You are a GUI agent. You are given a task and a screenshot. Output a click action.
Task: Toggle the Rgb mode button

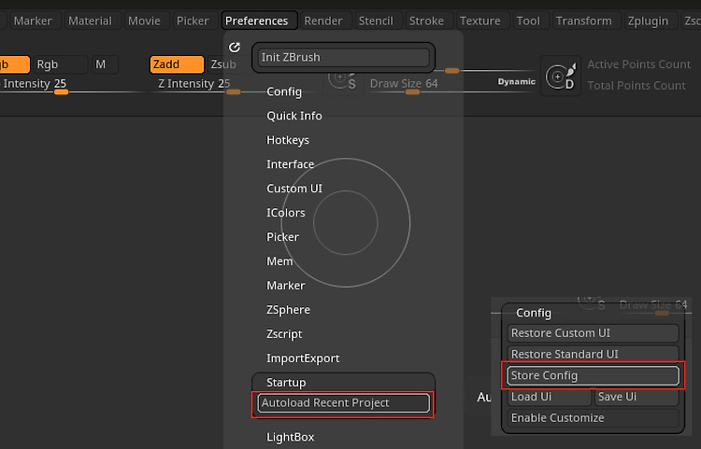(x=61, y=64)
